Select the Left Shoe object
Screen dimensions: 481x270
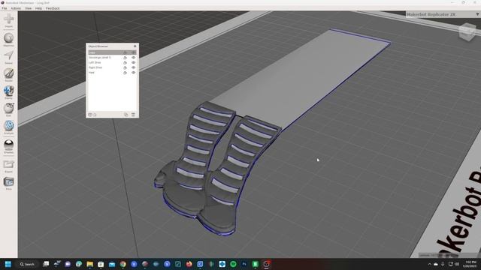[112, 62]
